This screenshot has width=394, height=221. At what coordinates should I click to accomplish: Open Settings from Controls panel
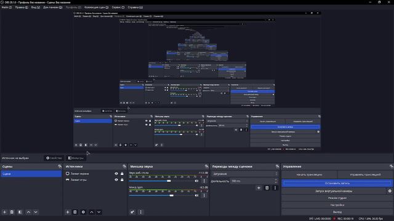tap(337, 205)
